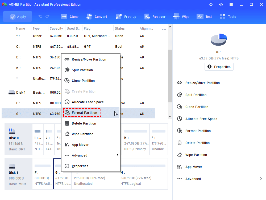Image resolution: width=266 pixels, height=200 pixels.
Task: Open the Clone toolbar menu
Action: [x=69, y=17]
